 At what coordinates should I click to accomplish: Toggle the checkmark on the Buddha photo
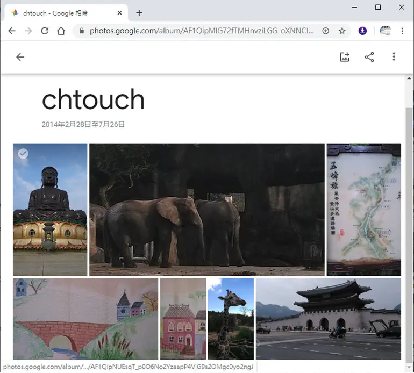click(23, 154)
